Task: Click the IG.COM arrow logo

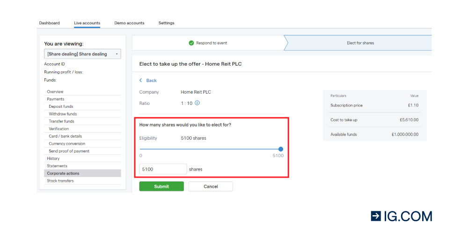Action: (x=376, y=216)
